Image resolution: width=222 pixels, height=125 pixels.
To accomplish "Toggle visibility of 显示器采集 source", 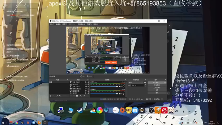I will 86,91.
